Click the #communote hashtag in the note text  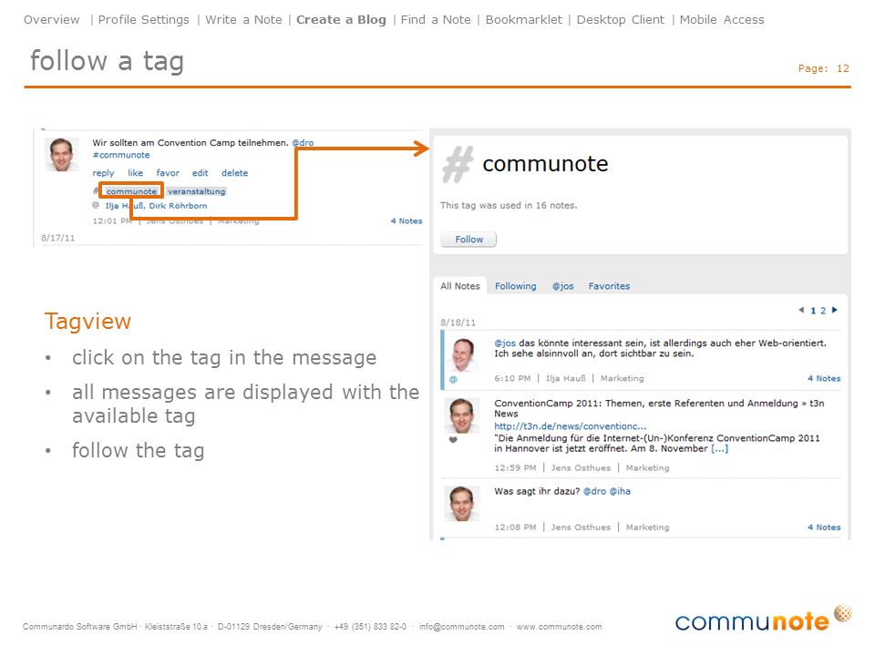121,155
